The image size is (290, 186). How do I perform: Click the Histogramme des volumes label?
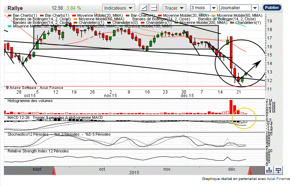coord(30,101)
